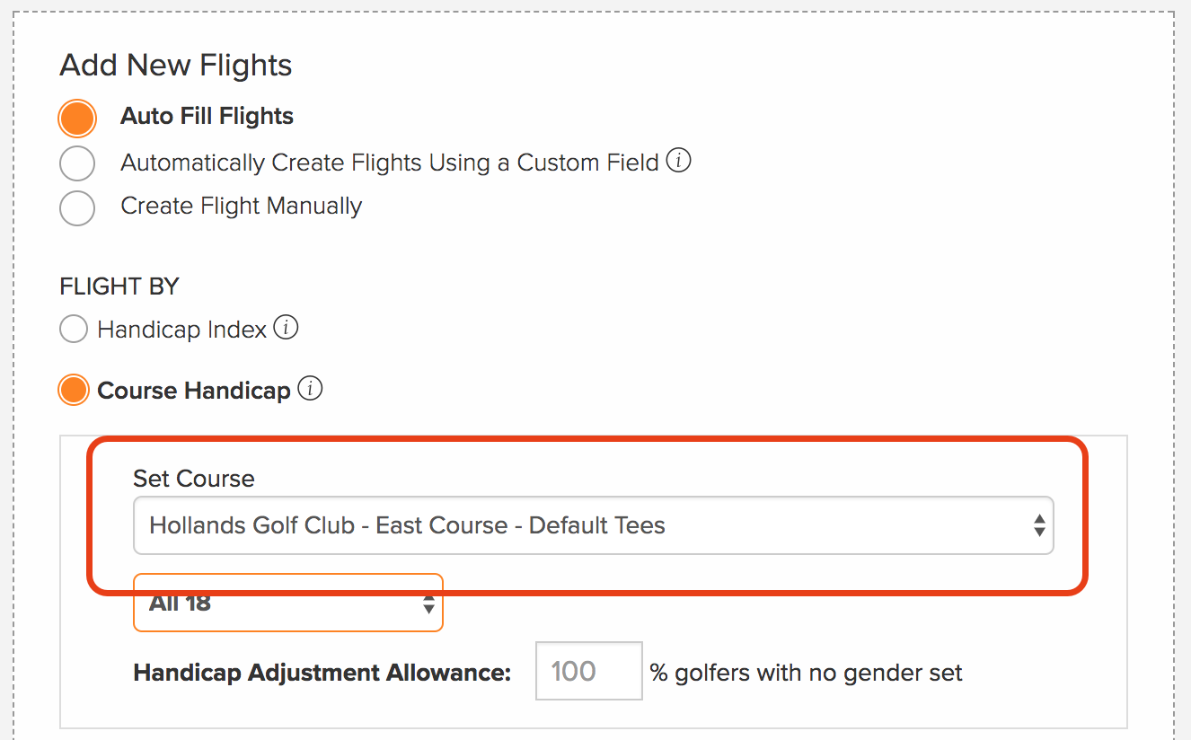Click the All 18 dropdown arrow indicator
Image resolution: width=1191 pixels, height=740 pixels.
pyautogui.click(x=429, y=604)
